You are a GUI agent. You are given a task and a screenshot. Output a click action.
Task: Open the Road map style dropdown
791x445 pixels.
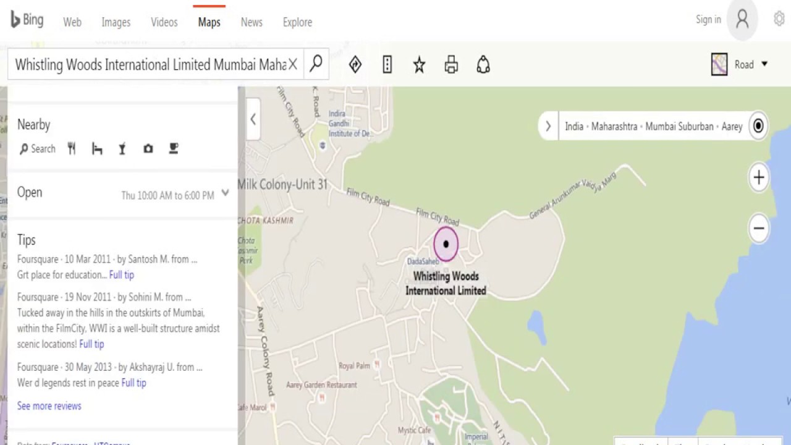tap(751, 64)
